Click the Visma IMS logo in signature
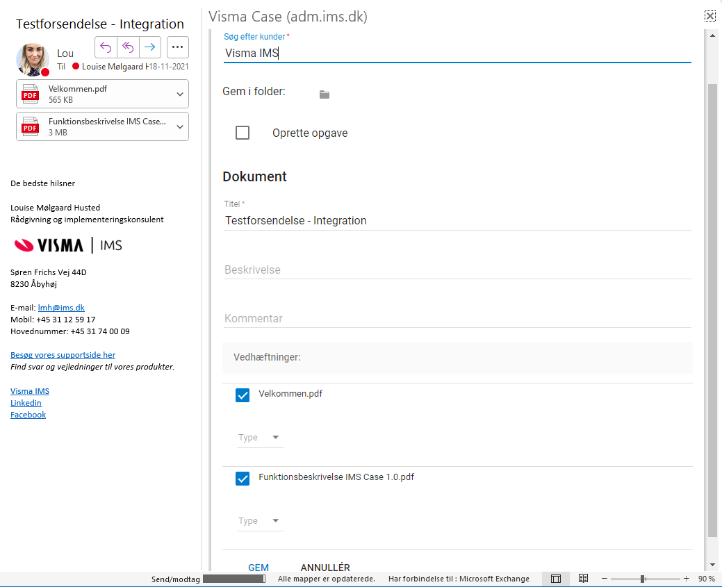Viewport: 722px width, 587px height. pyautogui.click(x=68, y=245)
